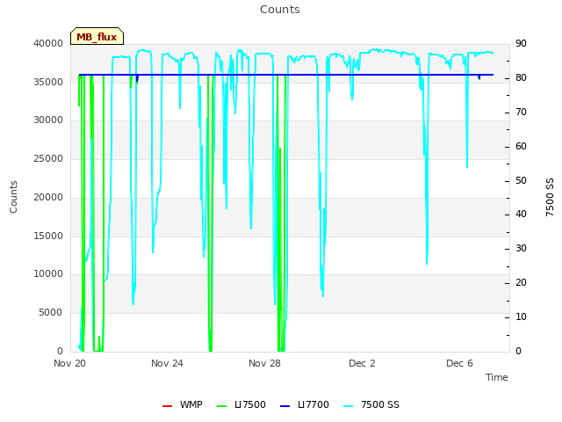Click the Time axis title
Viewport: 562px width, 422px height.
[497, 377]
